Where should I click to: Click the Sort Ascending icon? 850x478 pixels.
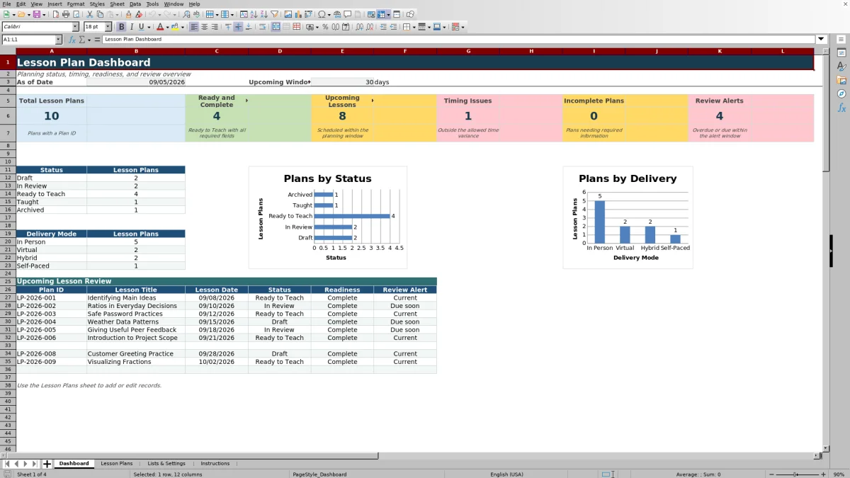pos(254,14)
